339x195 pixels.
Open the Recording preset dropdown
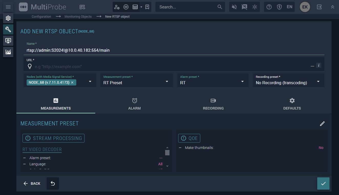pos(289,81)
